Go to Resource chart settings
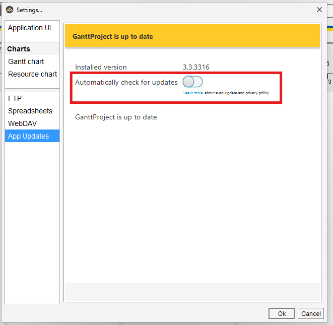 (32, 74)
